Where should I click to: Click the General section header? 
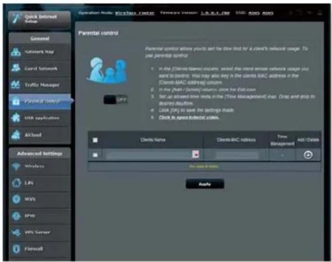click(x=40, y=39)
